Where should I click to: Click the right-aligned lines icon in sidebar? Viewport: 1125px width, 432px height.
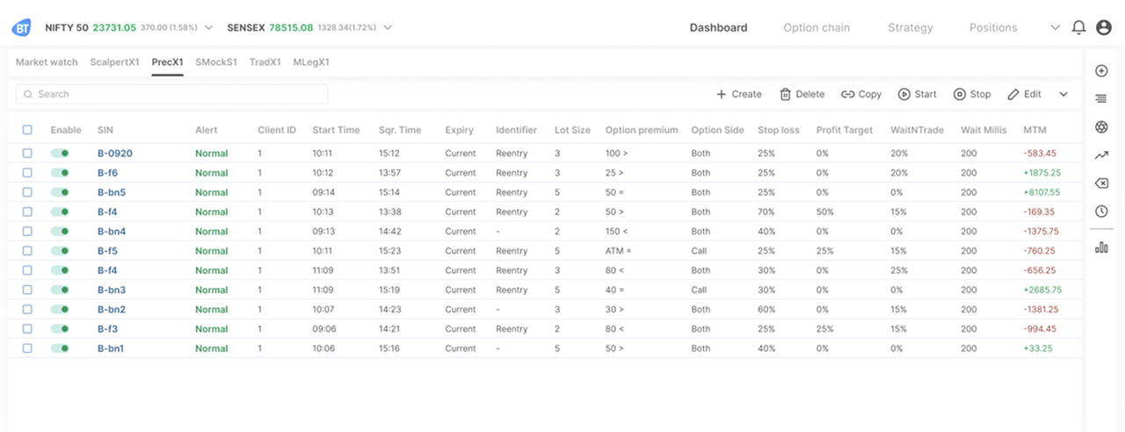coord(1101,99)
